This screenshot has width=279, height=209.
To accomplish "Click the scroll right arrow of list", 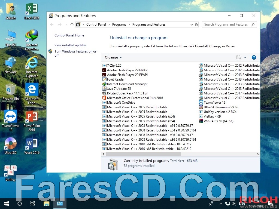I will click(x=258, y=154).
